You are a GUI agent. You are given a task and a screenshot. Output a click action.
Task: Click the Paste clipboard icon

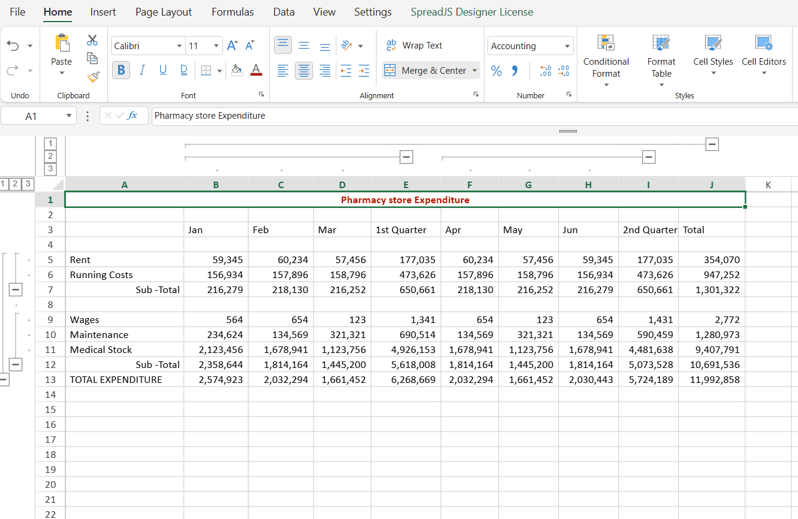[x=61, y=43]
